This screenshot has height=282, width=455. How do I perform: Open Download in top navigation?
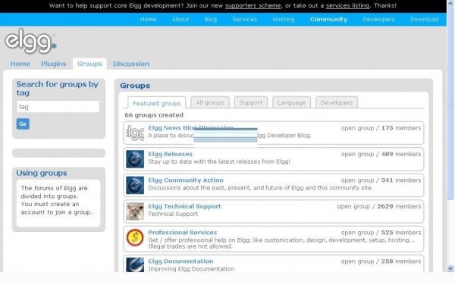[424, 20]
